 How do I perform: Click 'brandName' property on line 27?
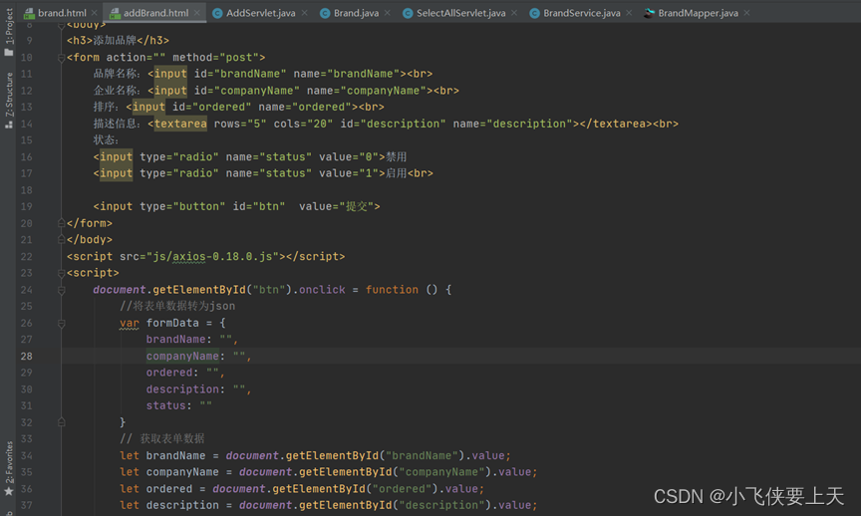click(175, 340)
